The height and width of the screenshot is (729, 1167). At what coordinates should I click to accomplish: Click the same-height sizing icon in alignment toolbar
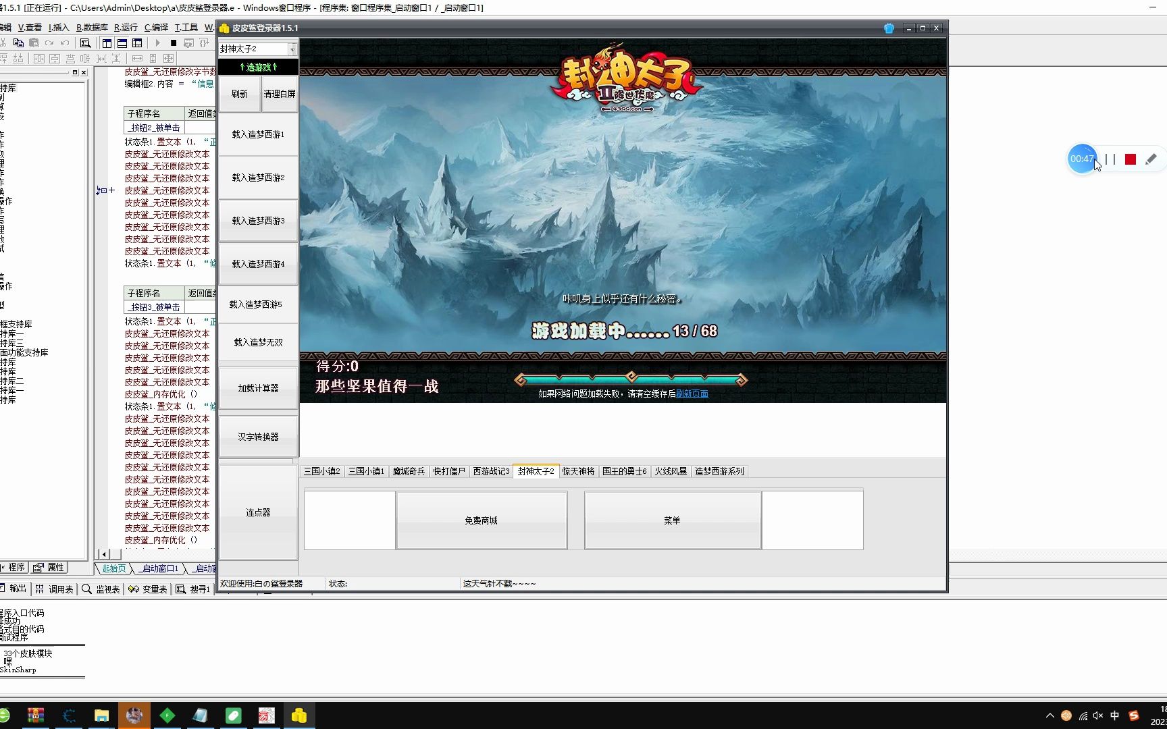coord(153,59)
